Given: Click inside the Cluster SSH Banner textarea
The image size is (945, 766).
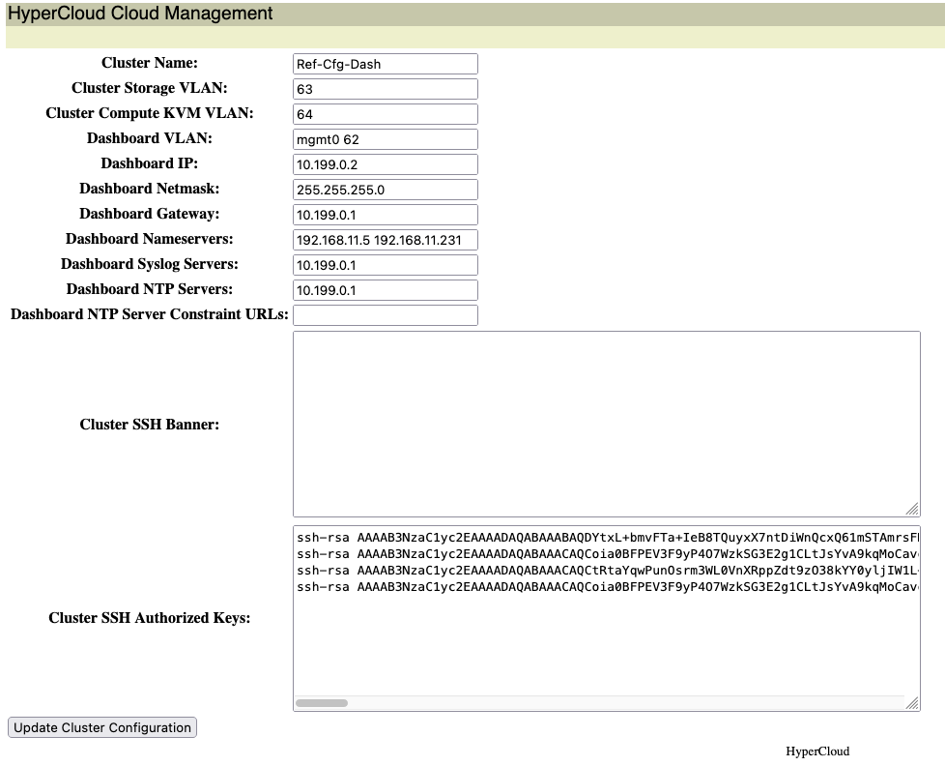Looking at the screenshot, I should click(x=606, y=424).
